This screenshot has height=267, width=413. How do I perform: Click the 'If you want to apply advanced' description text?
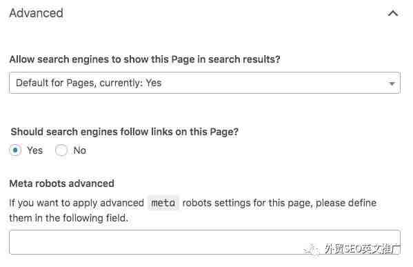pyautogui.click(x=77, y=203)
